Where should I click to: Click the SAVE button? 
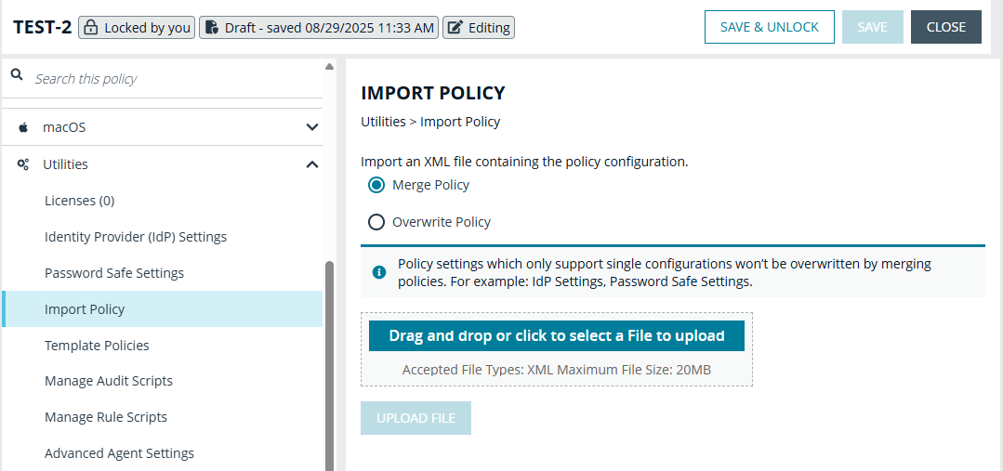[873, 27]
